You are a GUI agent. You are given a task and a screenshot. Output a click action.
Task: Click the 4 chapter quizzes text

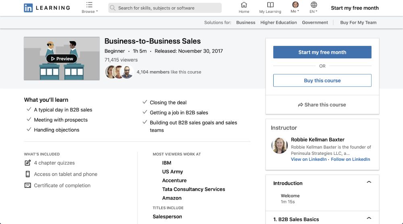coord(54,163)
